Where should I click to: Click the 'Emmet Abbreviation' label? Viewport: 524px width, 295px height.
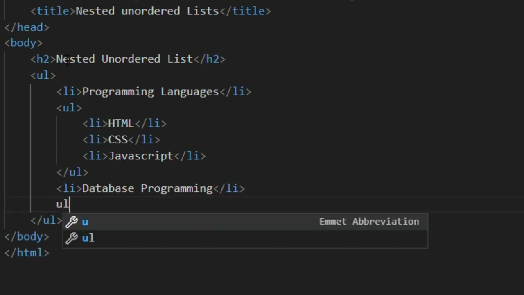tap(369, 222)
